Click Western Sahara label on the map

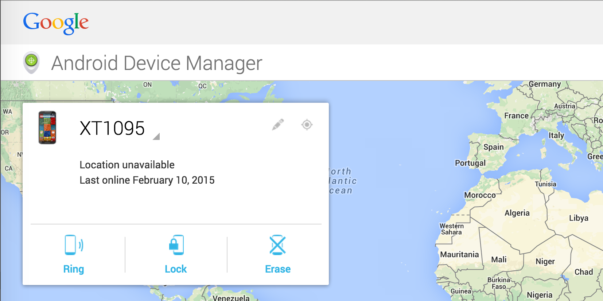pos(451,229)
